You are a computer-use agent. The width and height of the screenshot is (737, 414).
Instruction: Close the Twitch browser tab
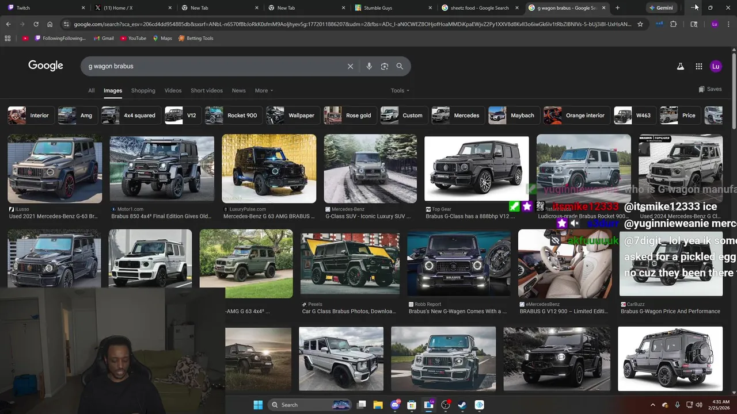(83, 7)
